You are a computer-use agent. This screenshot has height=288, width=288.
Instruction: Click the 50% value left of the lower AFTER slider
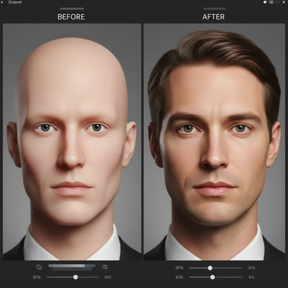click(x=179, y=277)
